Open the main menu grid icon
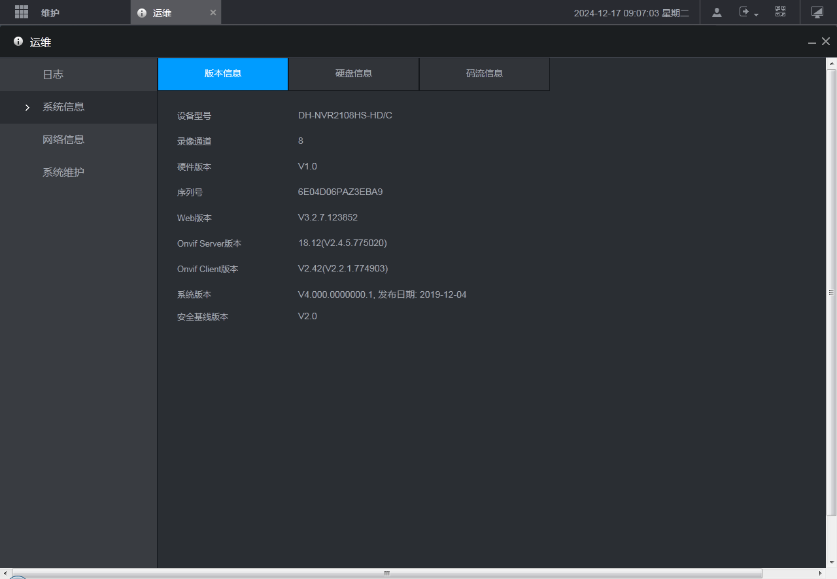 point(22,12)
